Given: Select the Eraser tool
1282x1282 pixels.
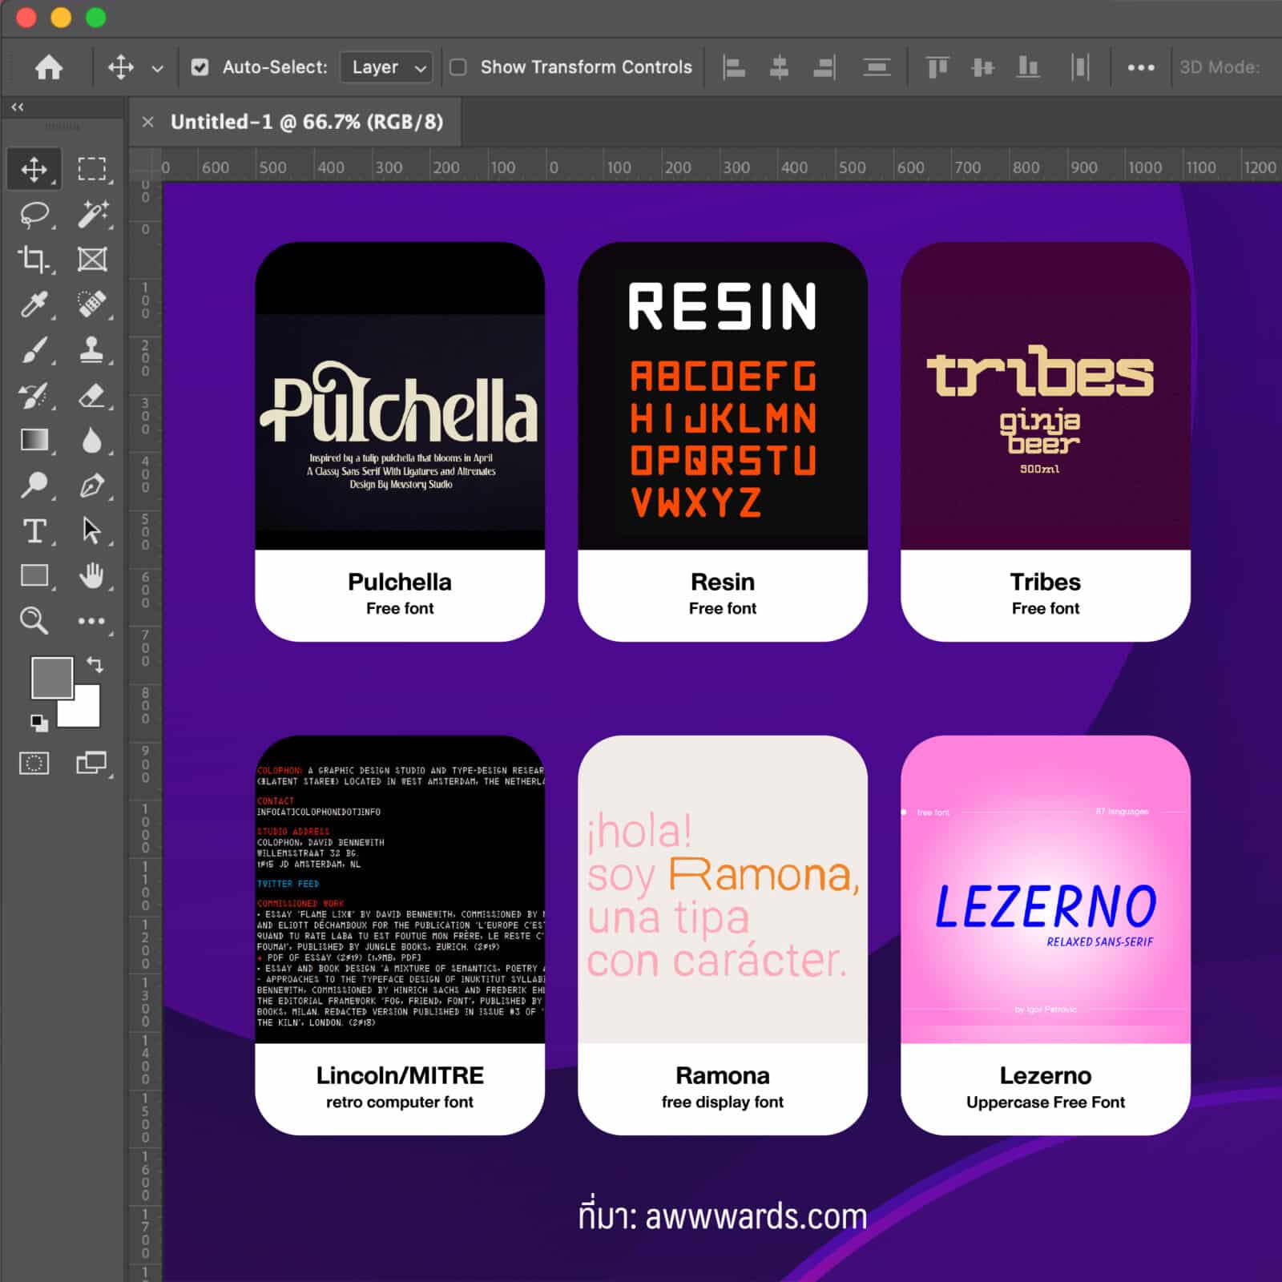Looking at the screenshot, I should coord(91,396).
